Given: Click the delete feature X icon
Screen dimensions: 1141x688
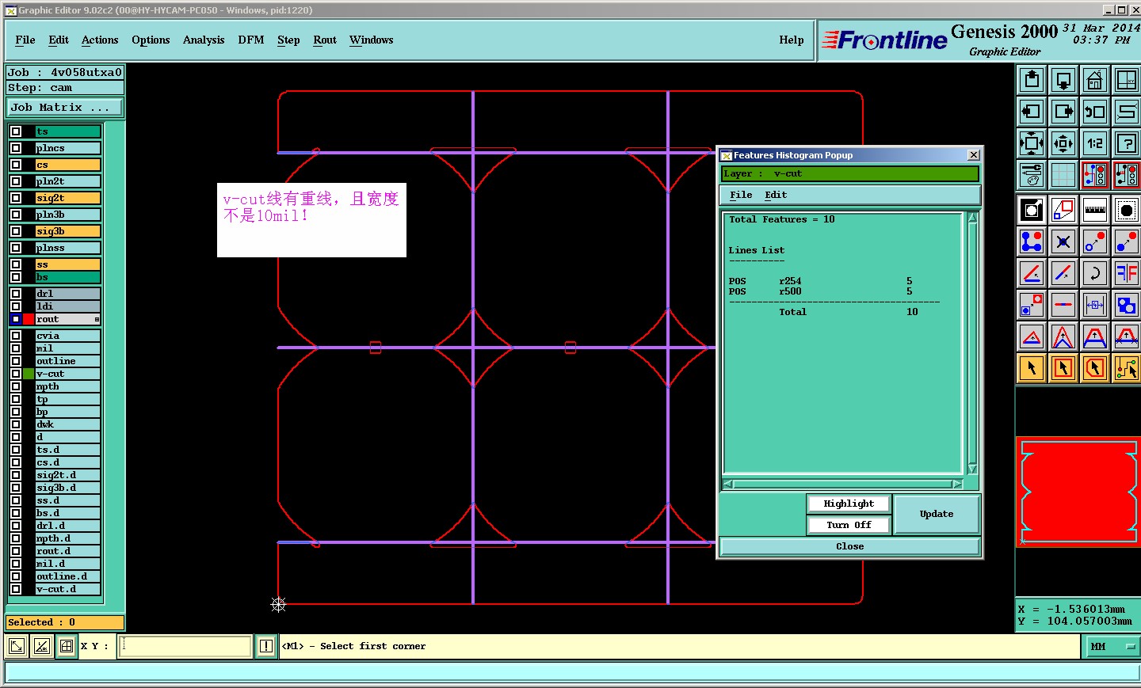Looking at the screenshot, I should [1063, 241].
